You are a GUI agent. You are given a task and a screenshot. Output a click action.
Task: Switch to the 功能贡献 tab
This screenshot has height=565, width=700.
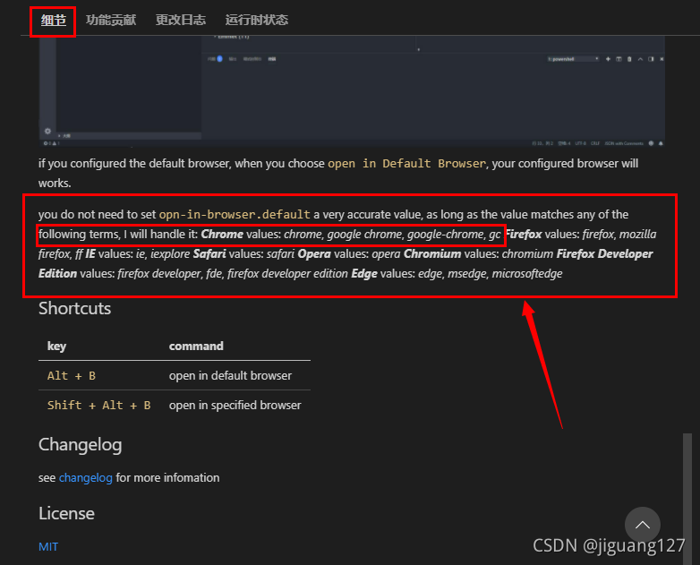(x=111, y=20)
